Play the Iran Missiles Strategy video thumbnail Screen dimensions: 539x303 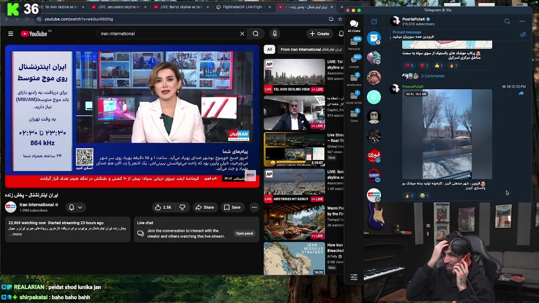(x=294, y=259)
